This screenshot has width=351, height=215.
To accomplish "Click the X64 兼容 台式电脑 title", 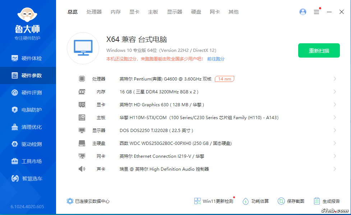I will pyautogui.click(x=137, y=39).
